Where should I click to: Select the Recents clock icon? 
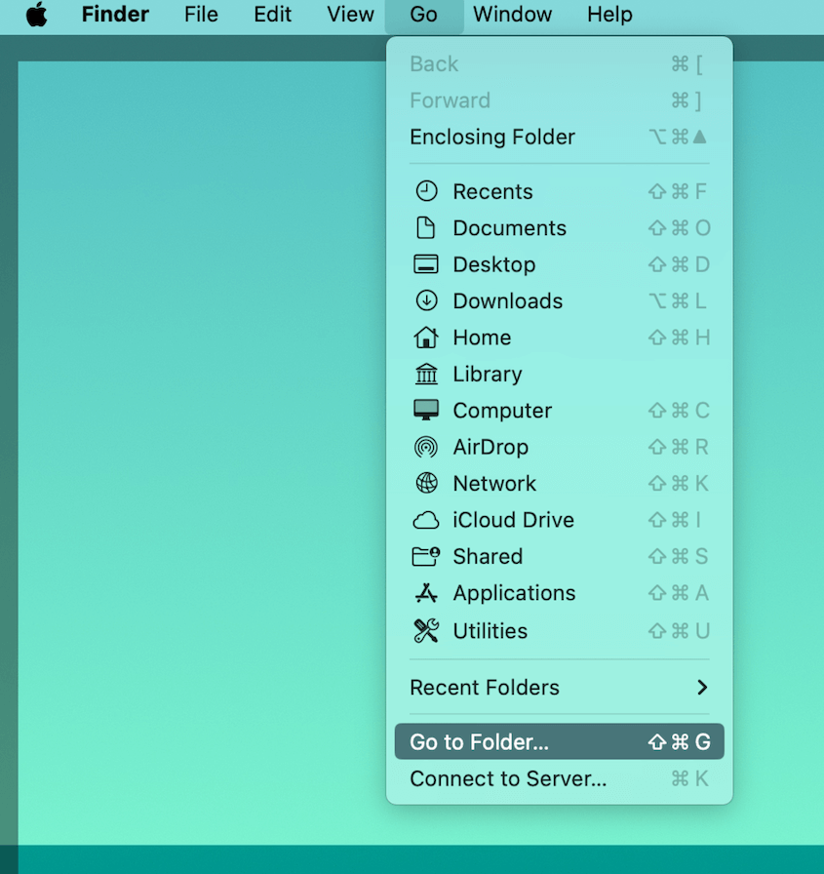click(x=426, y=191)
